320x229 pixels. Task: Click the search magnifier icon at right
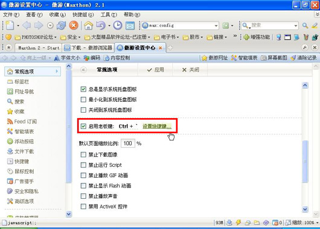pyautogui.click(x=305, y=25)
